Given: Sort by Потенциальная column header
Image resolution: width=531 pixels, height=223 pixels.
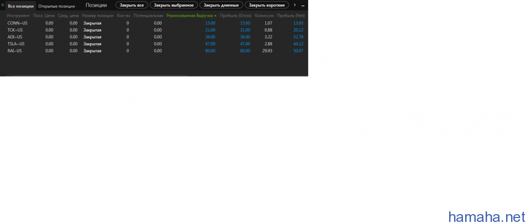Looking at the screenshot, I should (148, 15).
